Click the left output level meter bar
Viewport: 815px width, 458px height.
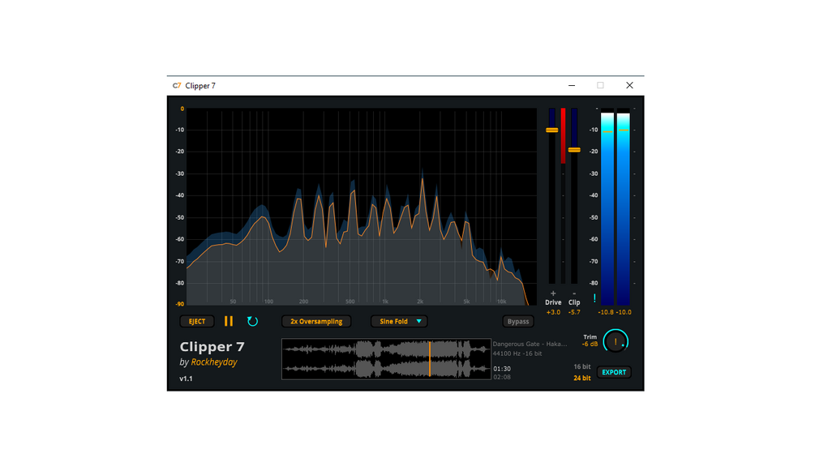coord(607,208)
